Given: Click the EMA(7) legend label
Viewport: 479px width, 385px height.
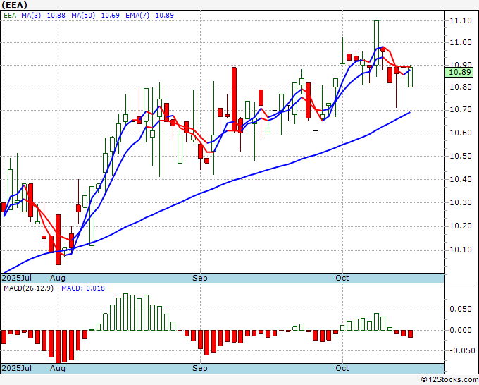Looking at the screenshot, I should click(137, 16).
